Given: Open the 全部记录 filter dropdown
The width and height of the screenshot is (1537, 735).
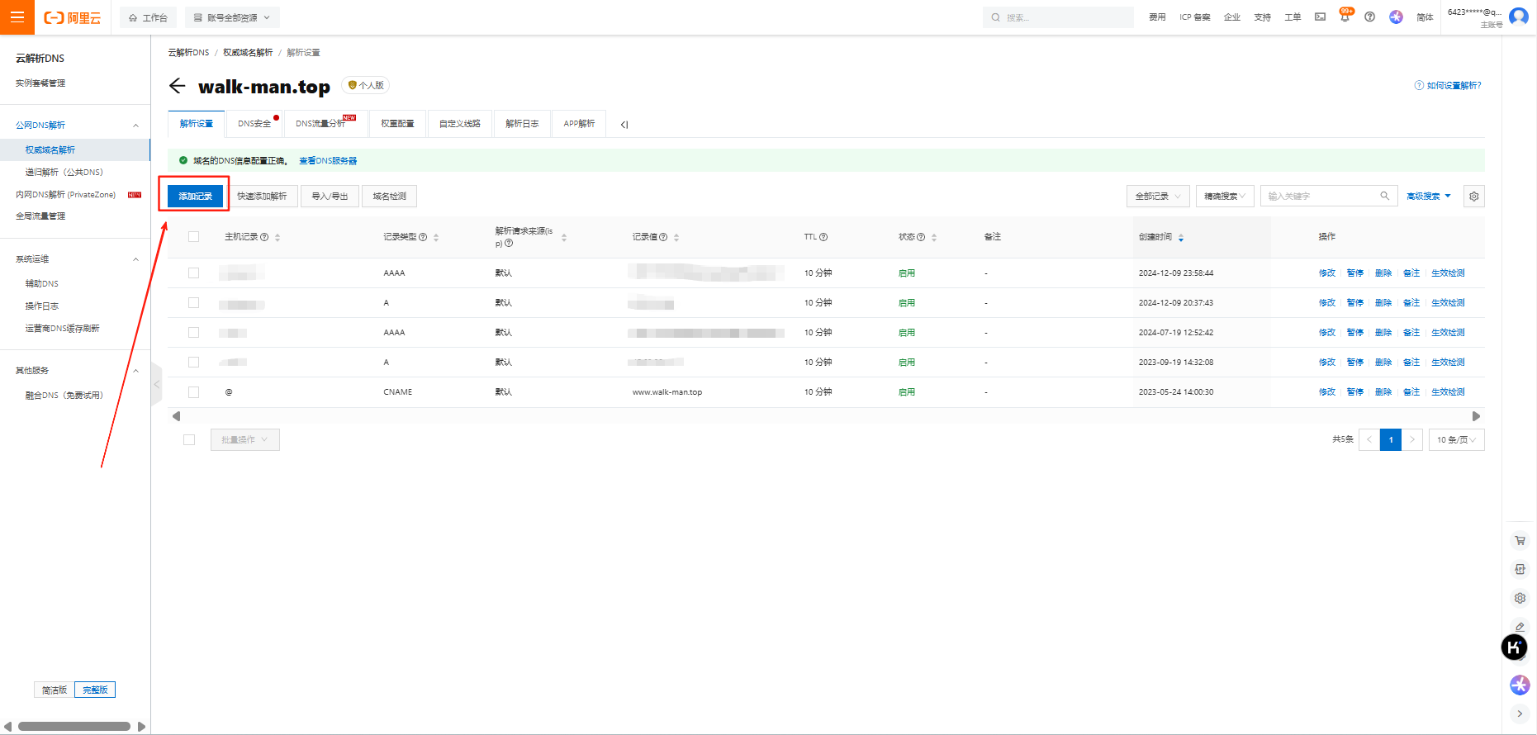Looking at the screenshot, I should click(x=1158, y=196).
